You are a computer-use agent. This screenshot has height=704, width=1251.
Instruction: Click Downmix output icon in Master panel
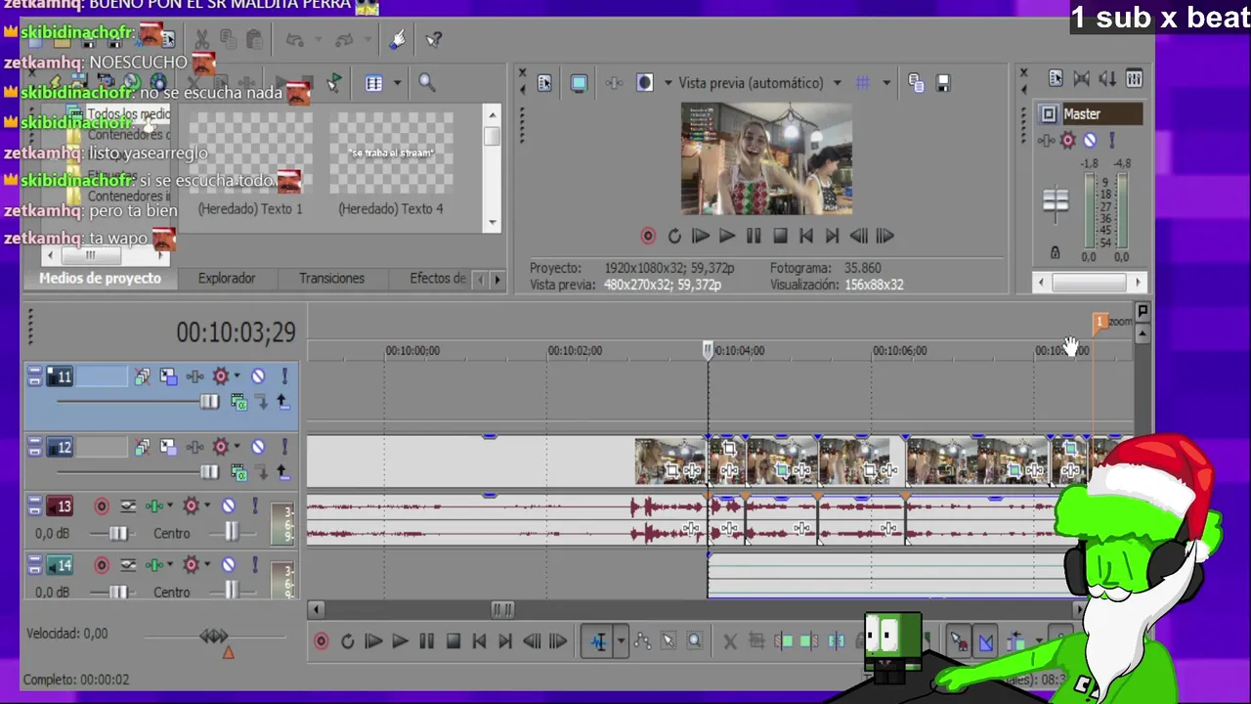pyautogui.click(x=1081, y=79)
